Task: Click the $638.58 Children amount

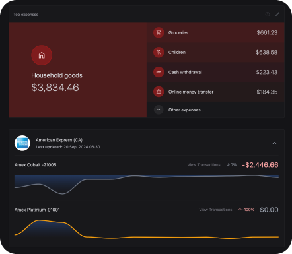Action: (x=266, y=52)
